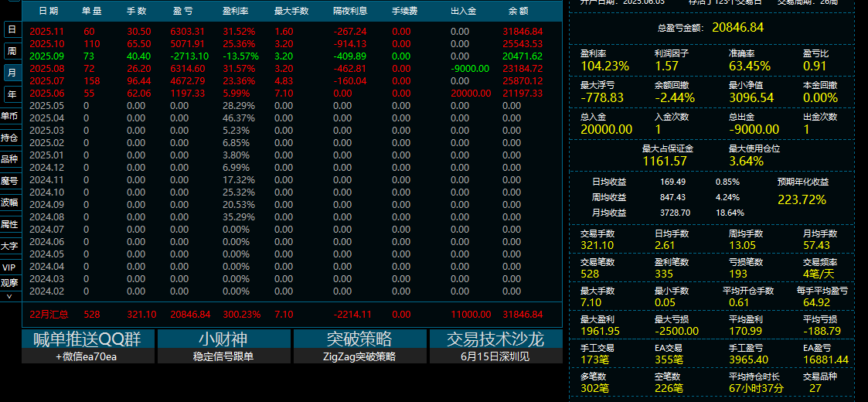Click the 22月汇总 summary label
This screenshot has width=868, height=402.
49,315
